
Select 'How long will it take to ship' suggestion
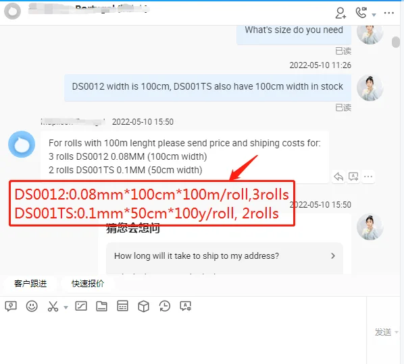(224, 255)
